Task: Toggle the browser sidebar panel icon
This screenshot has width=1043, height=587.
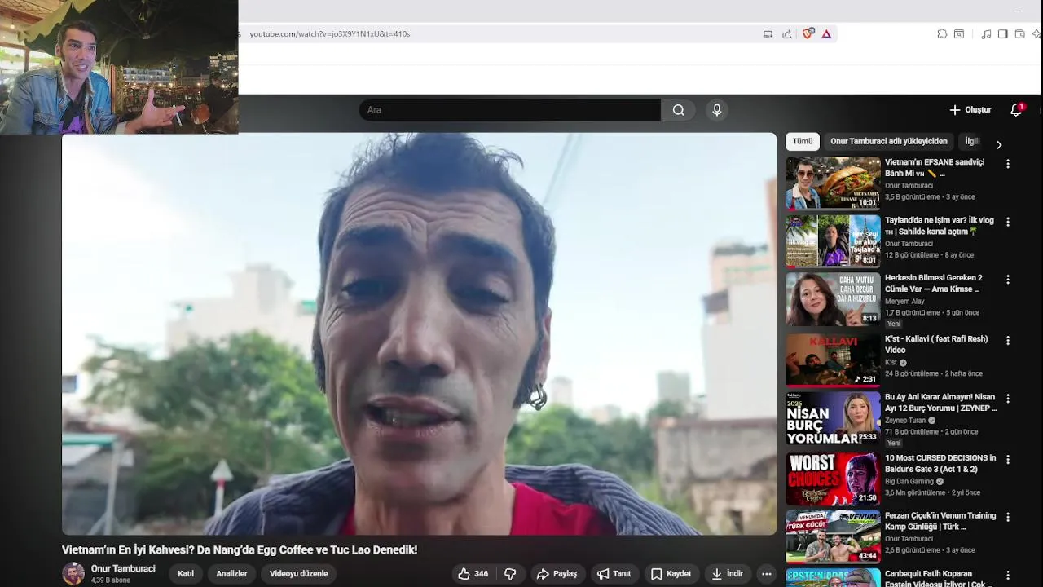Action: (1002, 34)
